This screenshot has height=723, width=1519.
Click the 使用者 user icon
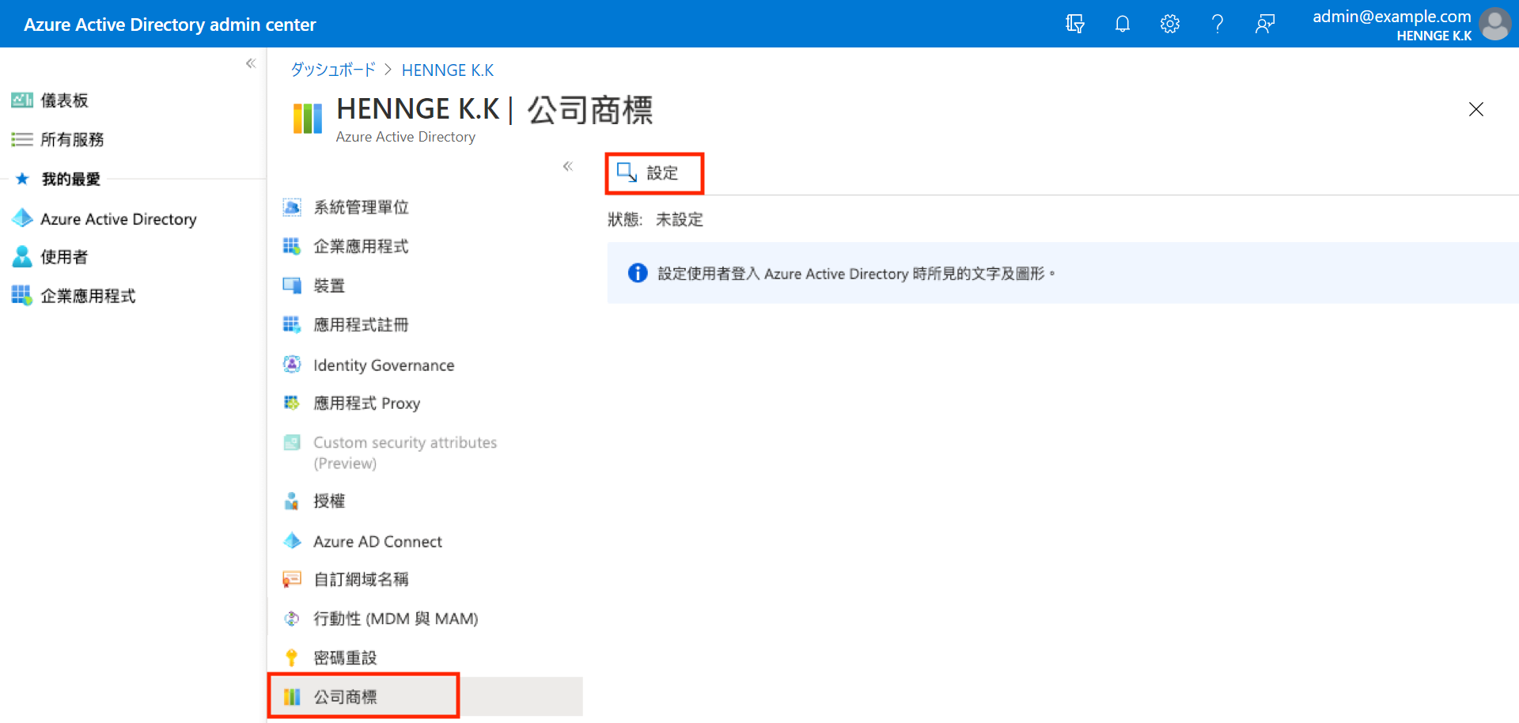[22, 256]
